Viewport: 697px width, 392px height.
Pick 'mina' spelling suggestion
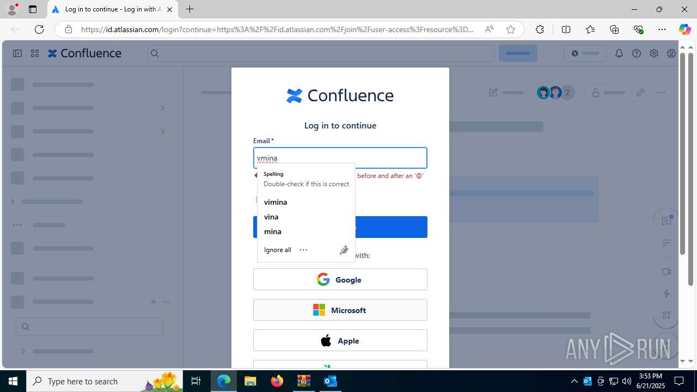273,231
